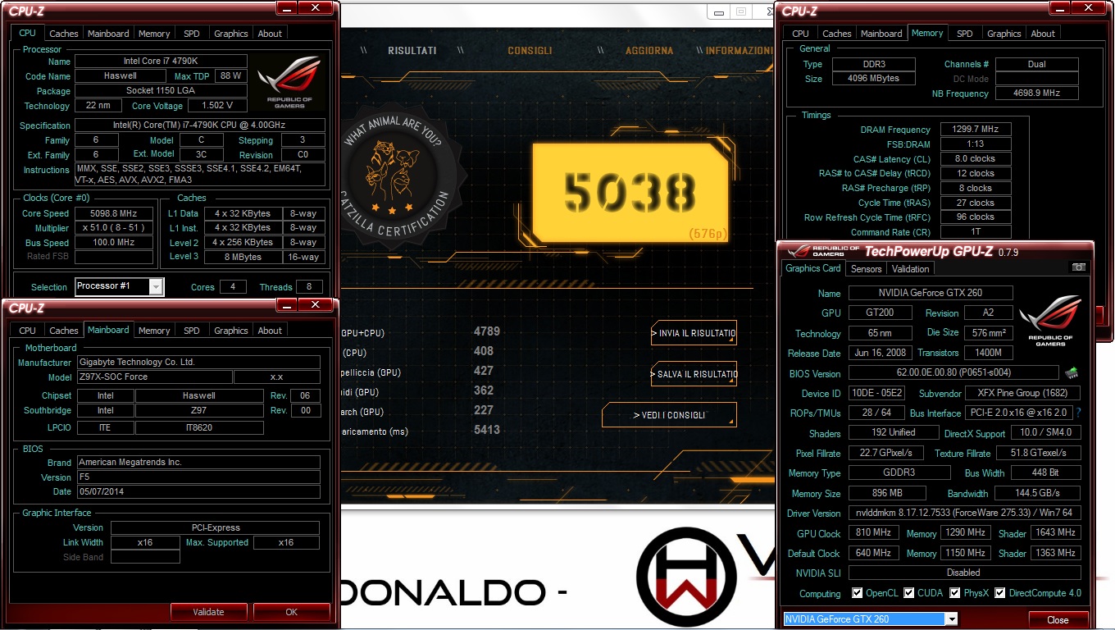Image resolution: width=1115 pixels, height=630 pixels.
Task: Open the INFORMAZIONI tab in Catzilla
Action: (x=739, y=51)
